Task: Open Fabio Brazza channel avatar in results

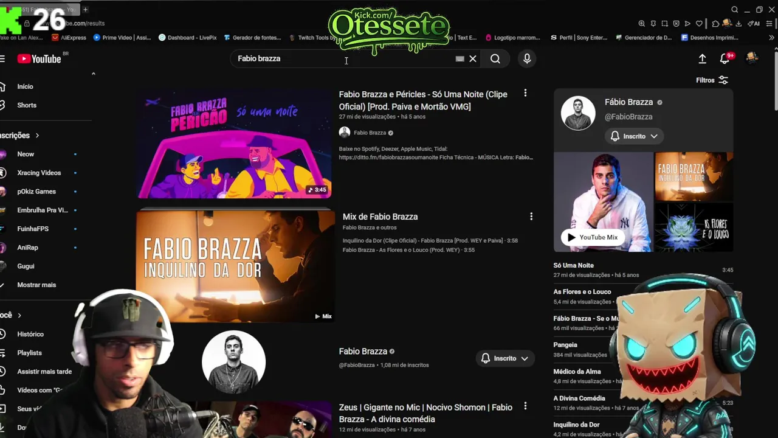Action: click(x=233, y=362)
